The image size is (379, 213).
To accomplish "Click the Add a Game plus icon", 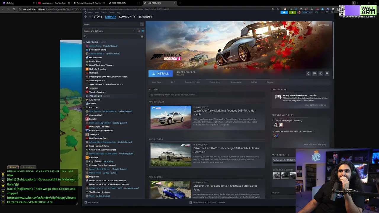I will (x=86, y=202).
